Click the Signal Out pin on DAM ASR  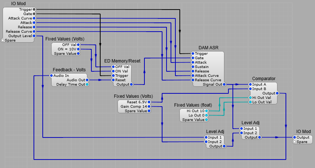point(225,84)
